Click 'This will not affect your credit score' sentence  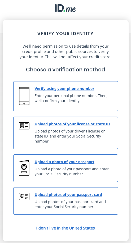(x=78, y=57)
